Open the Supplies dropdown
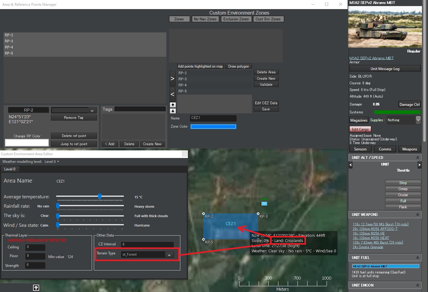 418,120
